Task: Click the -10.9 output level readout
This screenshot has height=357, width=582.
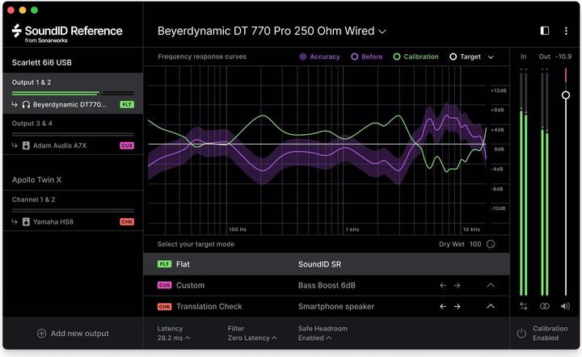Action: coord(563,57)
